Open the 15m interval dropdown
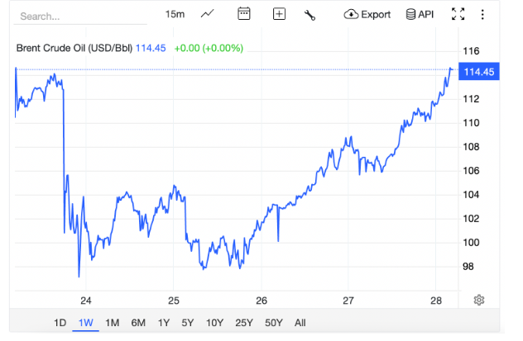The height and width of the screenshot is (341, 523). [175, 14]
